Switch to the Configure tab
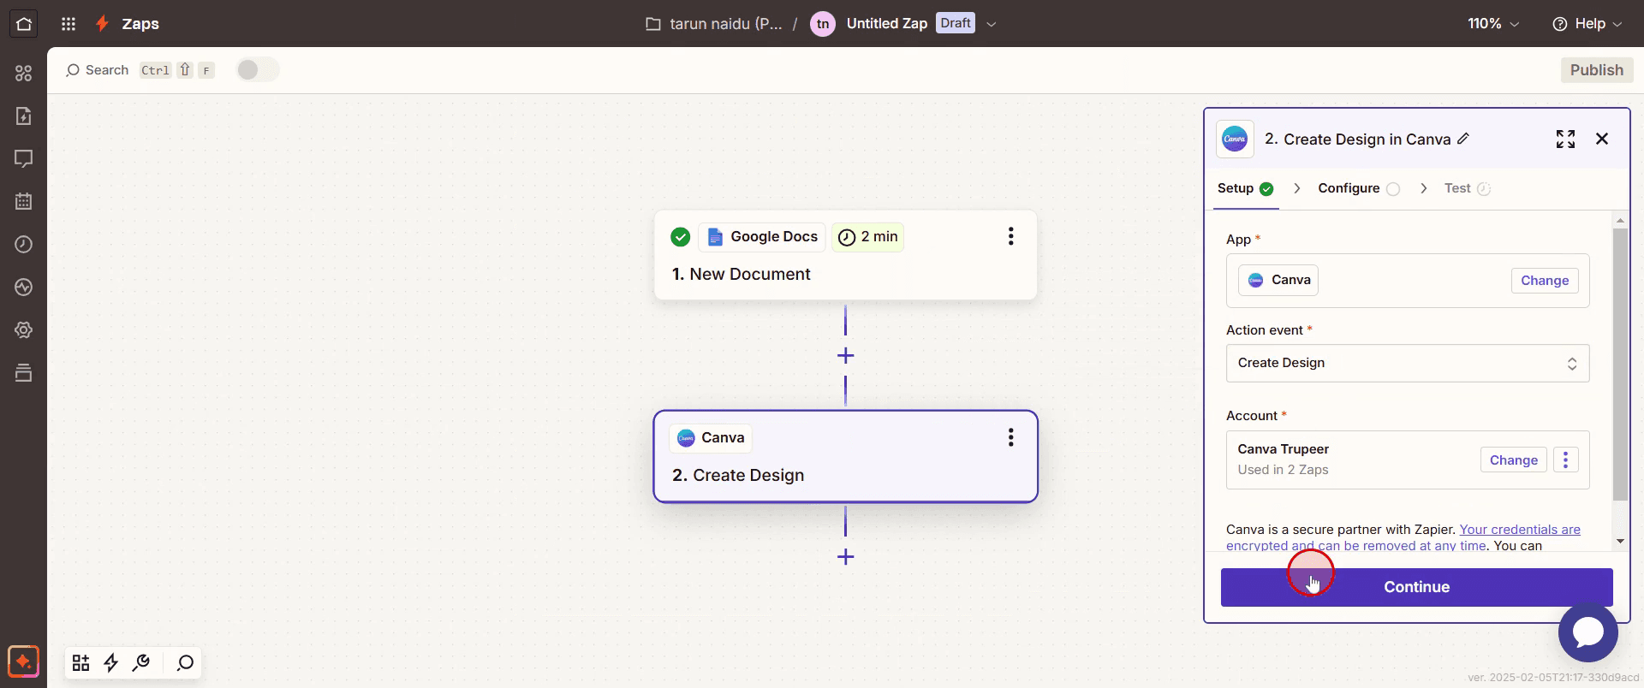Viewport: 1644px width, 688px height. tap(1358, 188)
